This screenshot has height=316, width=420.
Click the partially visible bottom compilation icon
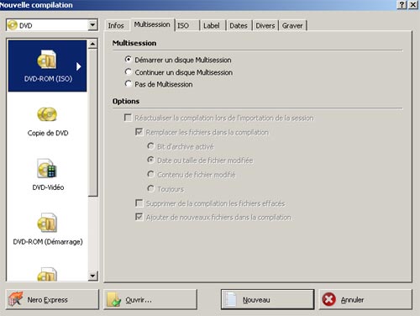coord(47,274)
